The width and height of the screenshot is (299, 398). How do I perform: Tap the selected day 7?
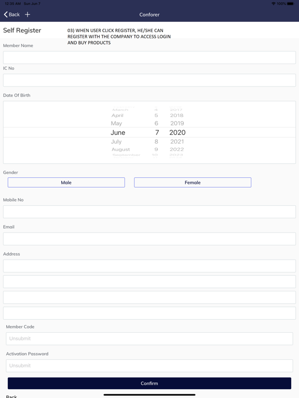click(x=157, y=133)
